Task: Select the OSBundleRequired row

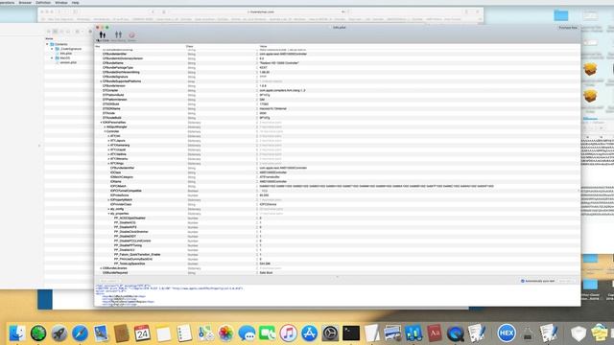Action: pos(338,272)
